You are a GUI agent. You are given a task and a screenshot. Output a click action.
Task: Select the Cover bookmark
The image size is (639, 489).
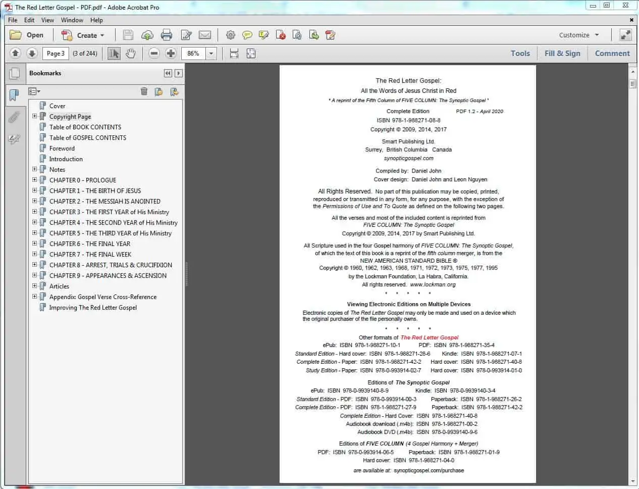coord(57,106)
